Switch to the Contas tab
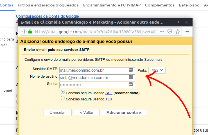 point(6,5)
